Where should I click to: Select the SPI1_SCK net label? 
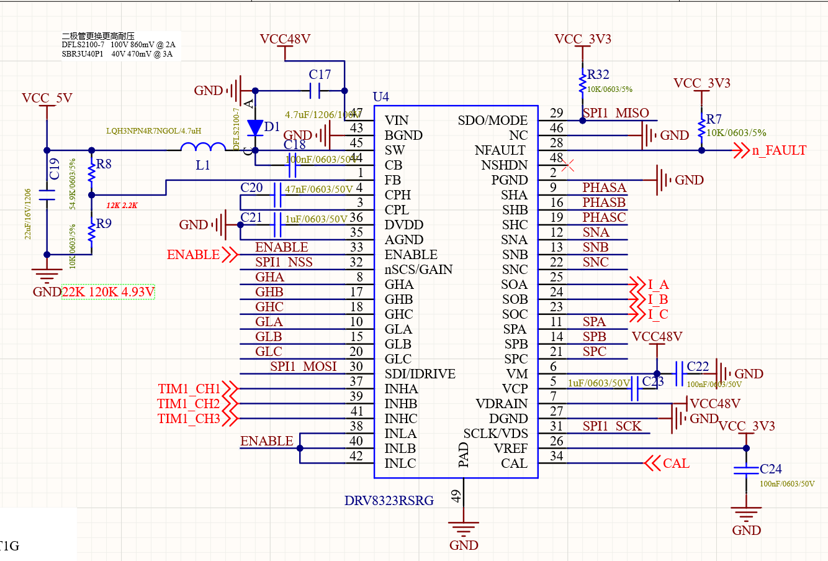pyautogui.click(x=612, y=426)
